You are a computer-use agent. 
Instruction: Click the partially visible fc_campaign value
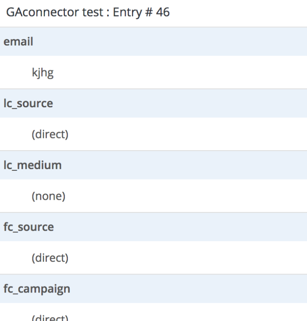[50, 317]
